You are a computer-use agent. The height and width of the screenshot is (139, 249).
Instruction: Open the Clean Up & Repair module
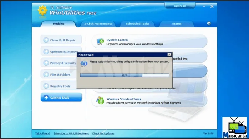(x=61, y=40)
